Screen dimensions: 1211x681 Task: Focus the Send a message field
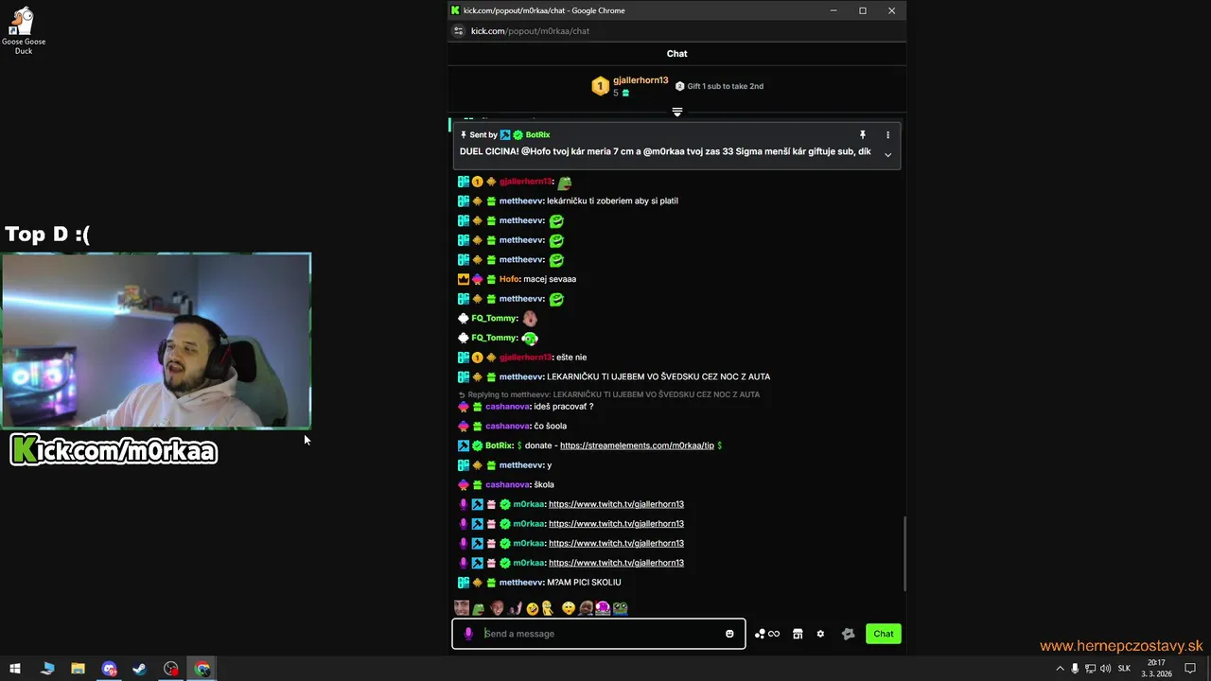(599, 634)
